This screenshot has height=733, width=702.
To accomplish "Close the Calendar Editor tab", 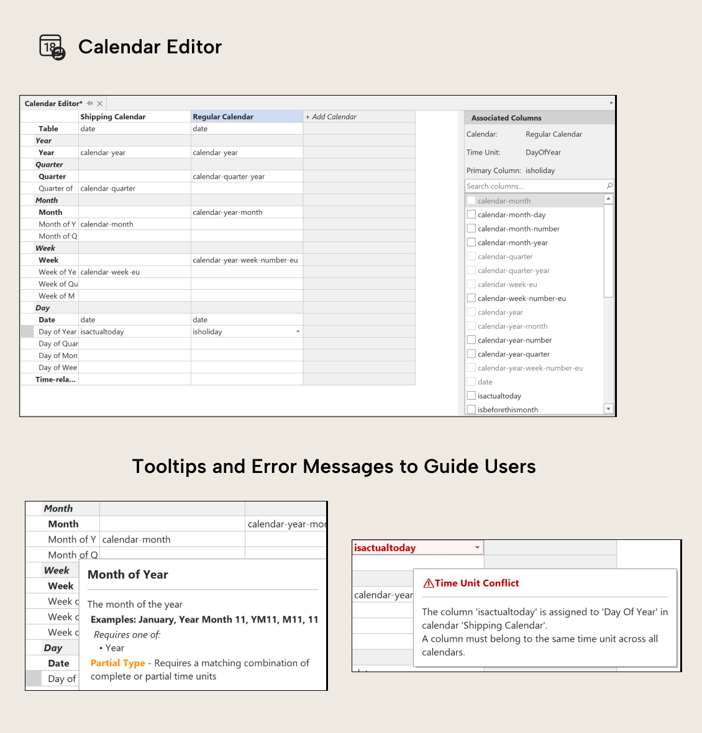I will 100,103.
